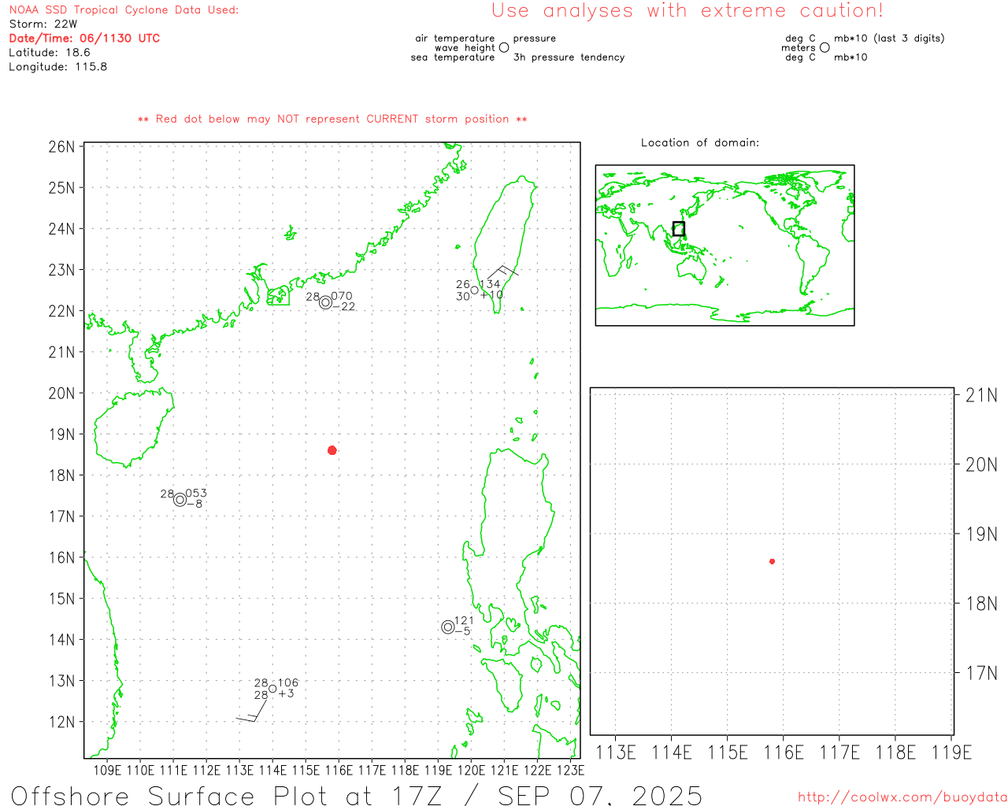
Task: Click the station circle labeled 134 near Taiwan
Action: click(x=475, y=290)
